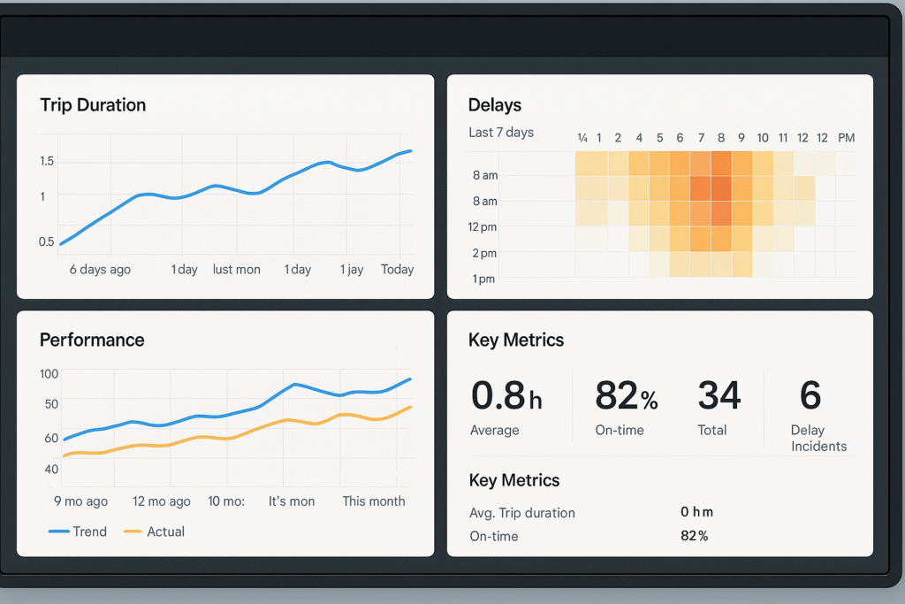Select the 12 pm heatmap row label

483,227
